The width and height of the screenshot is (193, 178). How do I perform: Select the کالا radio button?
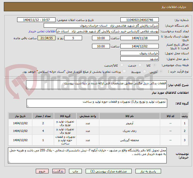click(154, 65)
